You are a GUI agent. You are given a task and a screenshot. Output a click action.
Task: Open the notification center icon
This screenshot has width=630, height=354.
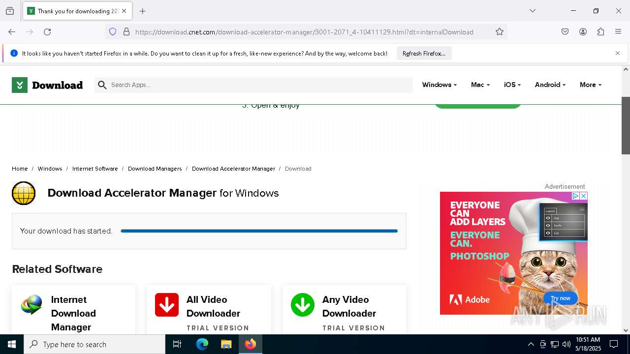click(x=614, y=344)
